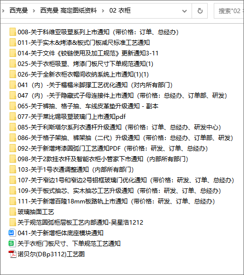Click the 02 衣柜 breadcrumb segment
This screenshot has height=275, width=244.
click(x=120, y=11)
